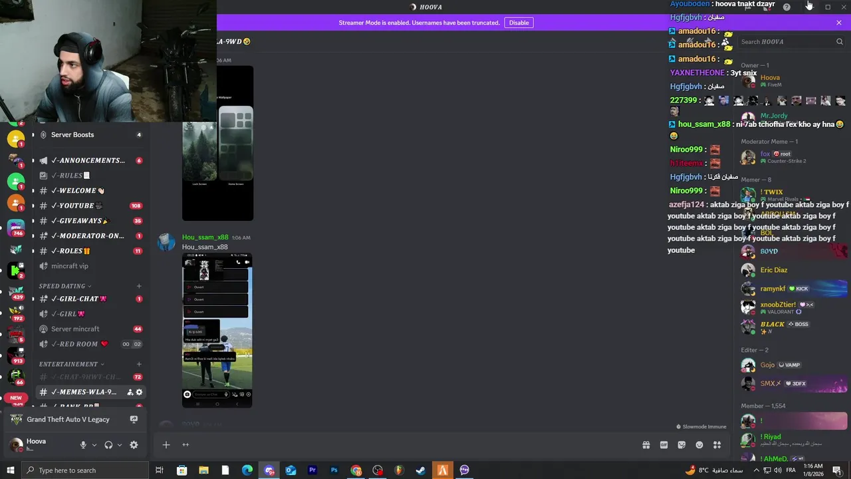This screenshot has width=851, height=479.
Task: Open headphone output options arrow
Action: click(120, 445)
